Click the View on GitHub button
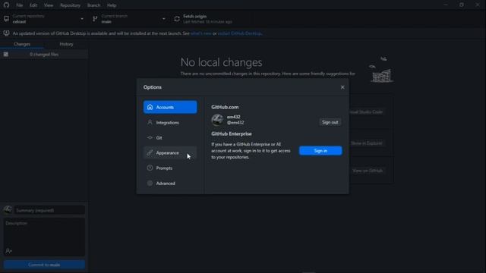The height and width of the screenshot is (273, 486). click(x=368, y=171)
